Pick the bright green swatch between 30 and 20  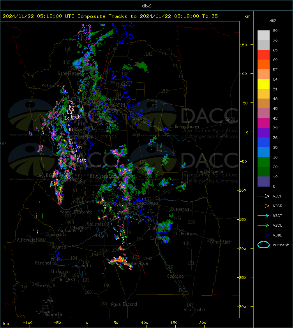263,162
